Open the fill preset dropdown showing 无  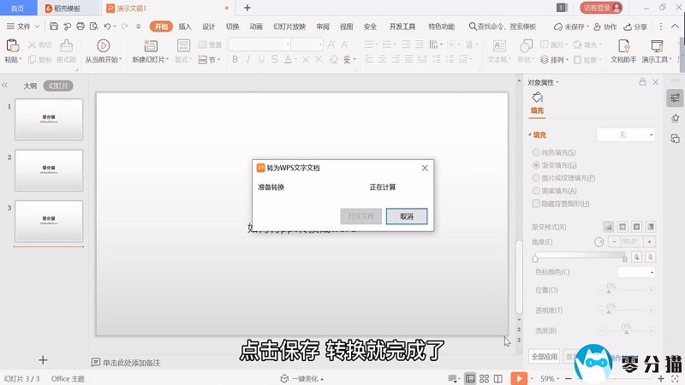coord(625,134)
